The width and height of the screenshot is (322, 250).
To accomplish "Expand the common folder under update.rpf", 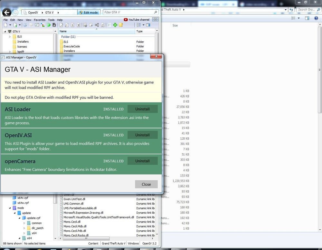I will coord(24,223).
